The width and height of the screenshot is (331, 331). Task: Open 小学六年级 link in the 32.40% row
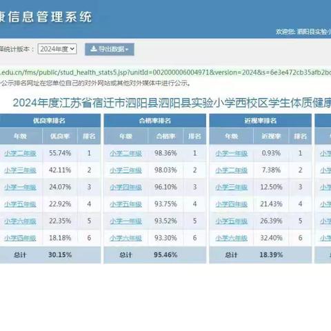pyautogui.click(x=232, y=238)
